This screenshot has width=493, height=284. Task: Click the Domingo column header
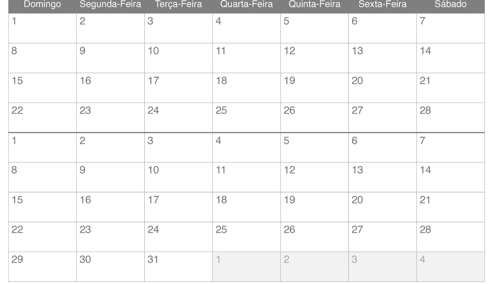click(x=43, y=5)
